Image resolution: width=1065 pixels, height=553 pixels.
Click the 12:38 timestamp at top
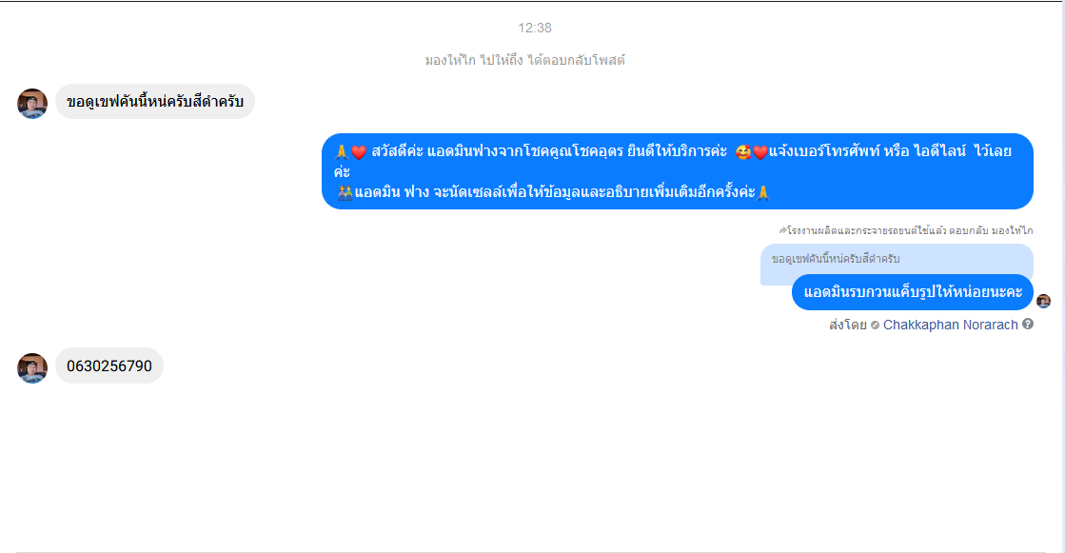click(x=535, y=28)
